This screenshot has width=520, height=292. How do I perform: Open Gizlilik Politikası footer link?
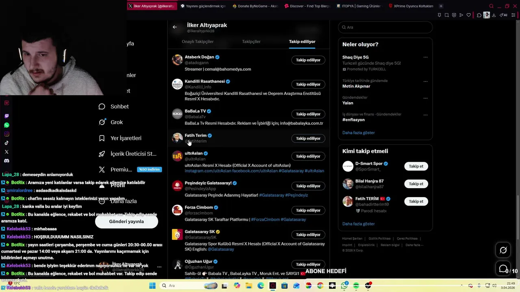(x=379, y=238)
